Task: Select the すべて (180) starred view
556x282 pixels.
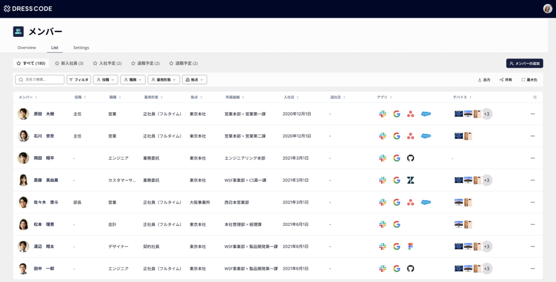Action: (x=30, y=63)
